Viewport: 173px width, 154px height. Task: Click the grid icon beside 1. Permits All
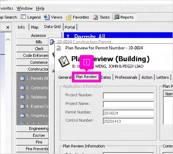(22, 78)
